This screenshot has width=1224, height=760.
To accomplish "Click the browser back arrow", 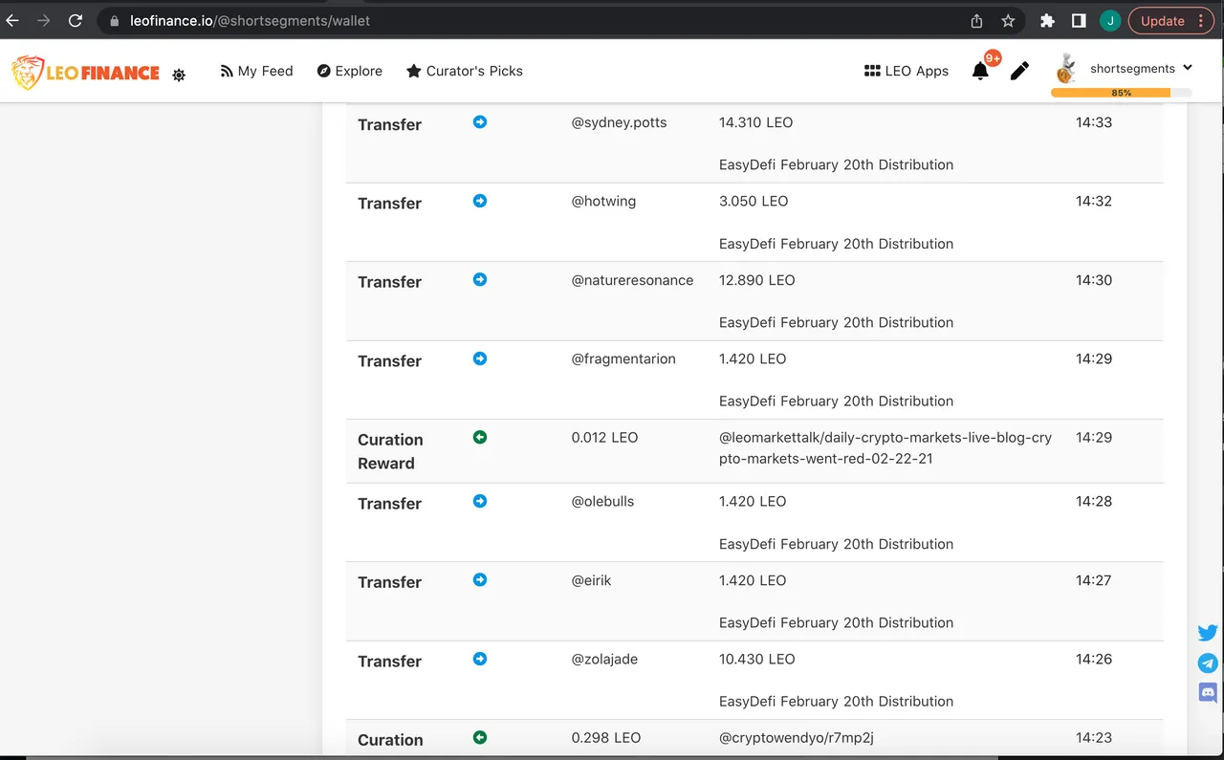I will click(x=12, y=20).
